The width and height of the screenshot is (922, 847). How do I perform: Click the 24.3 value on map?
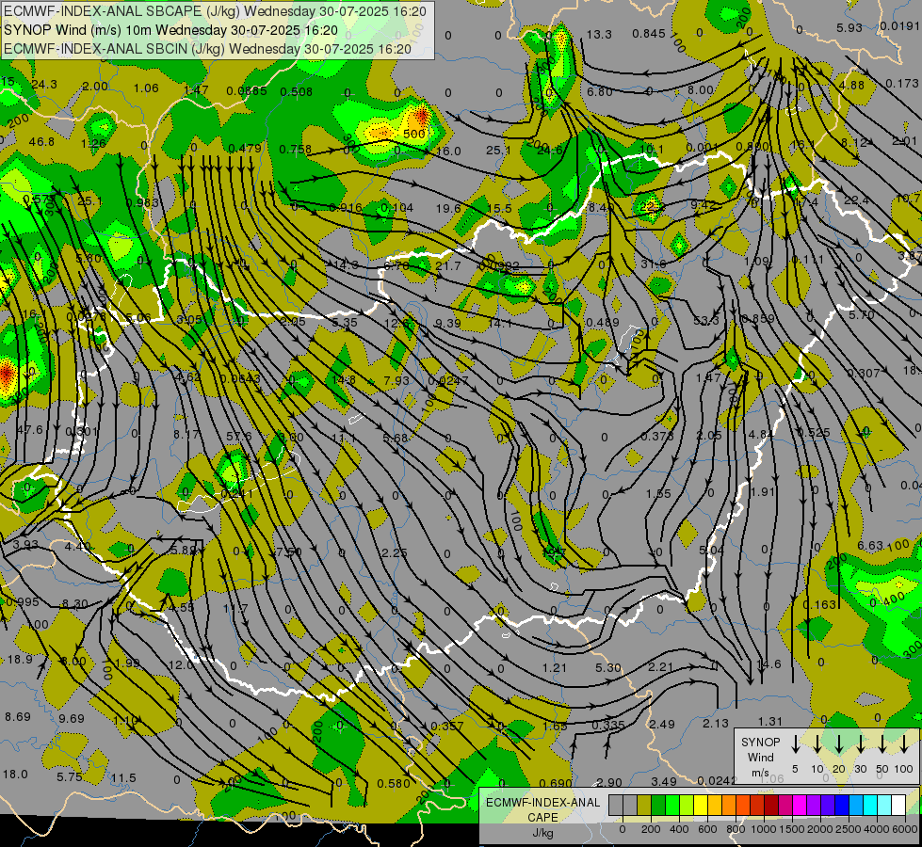pyautogui.click(x=44, y=85)
